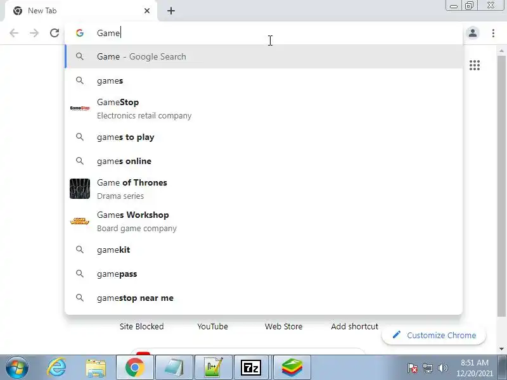Click the search icon beside "gamepass"

coord(80,274)
